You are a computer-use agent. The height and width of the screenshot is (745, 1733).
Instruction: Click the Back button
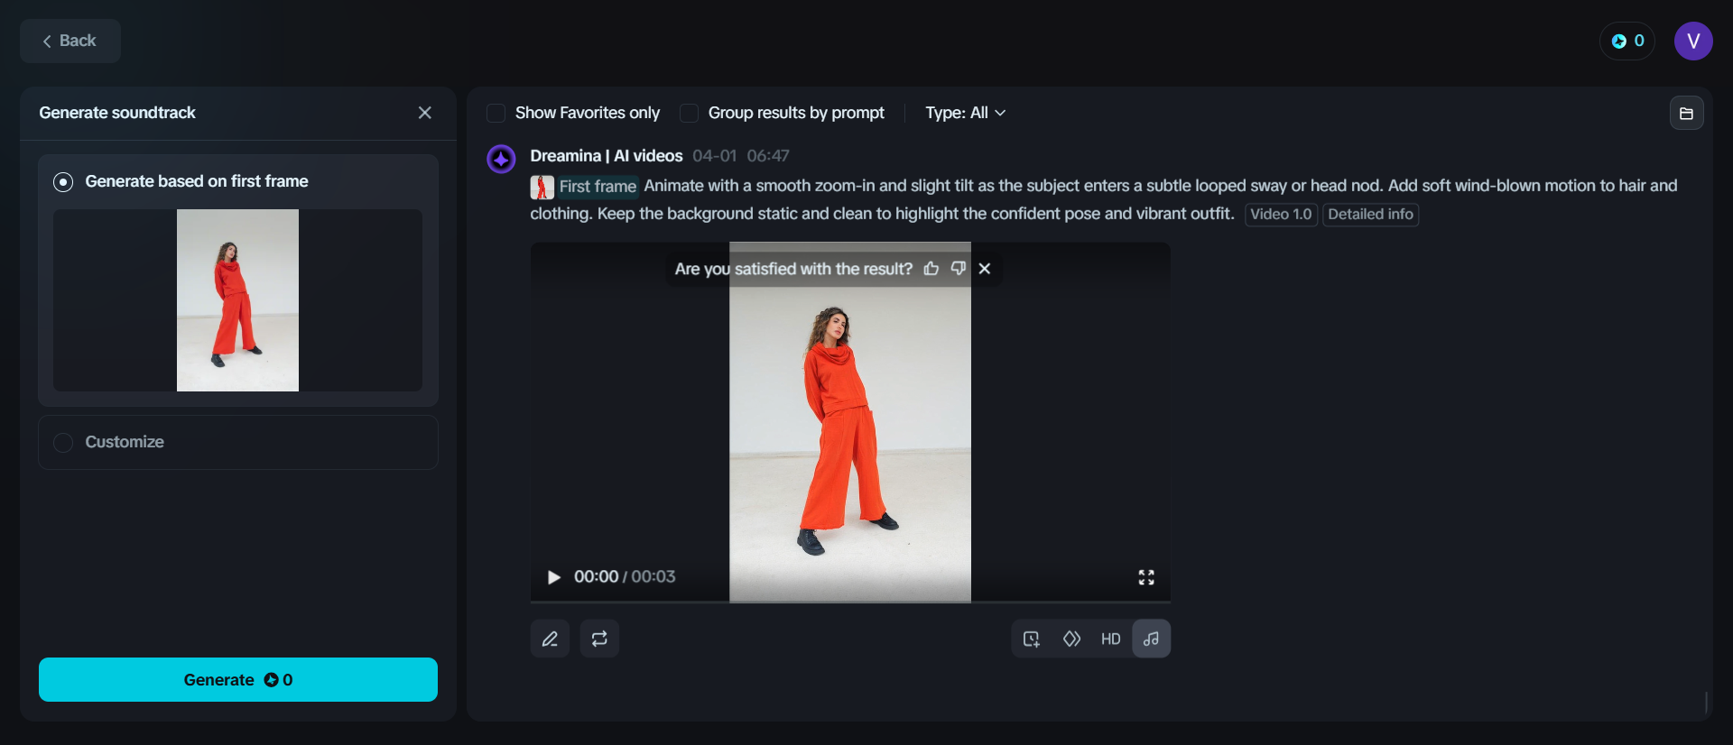point(70,41)
